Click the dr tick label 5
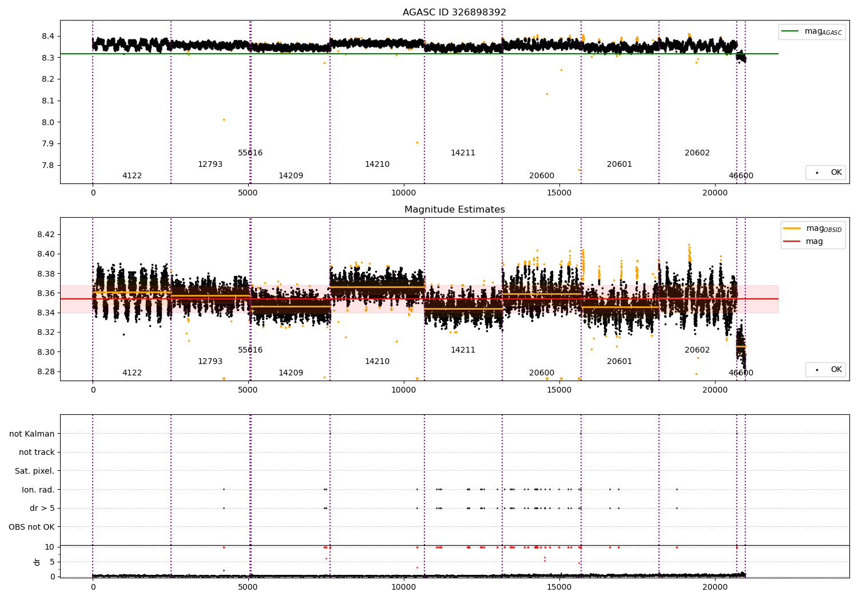858x600 pixels. 52,562
